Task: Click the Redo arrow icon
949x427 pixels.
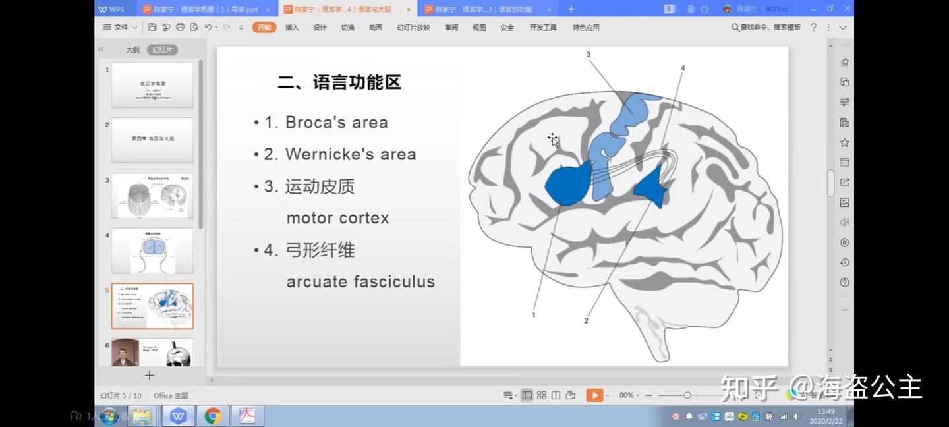Action: 227,27
